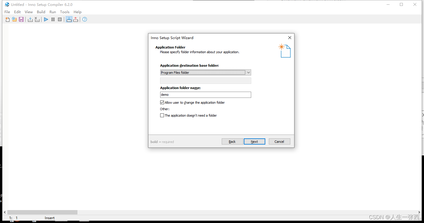Click the disabled custom folder path field

[x=206, y=81]
